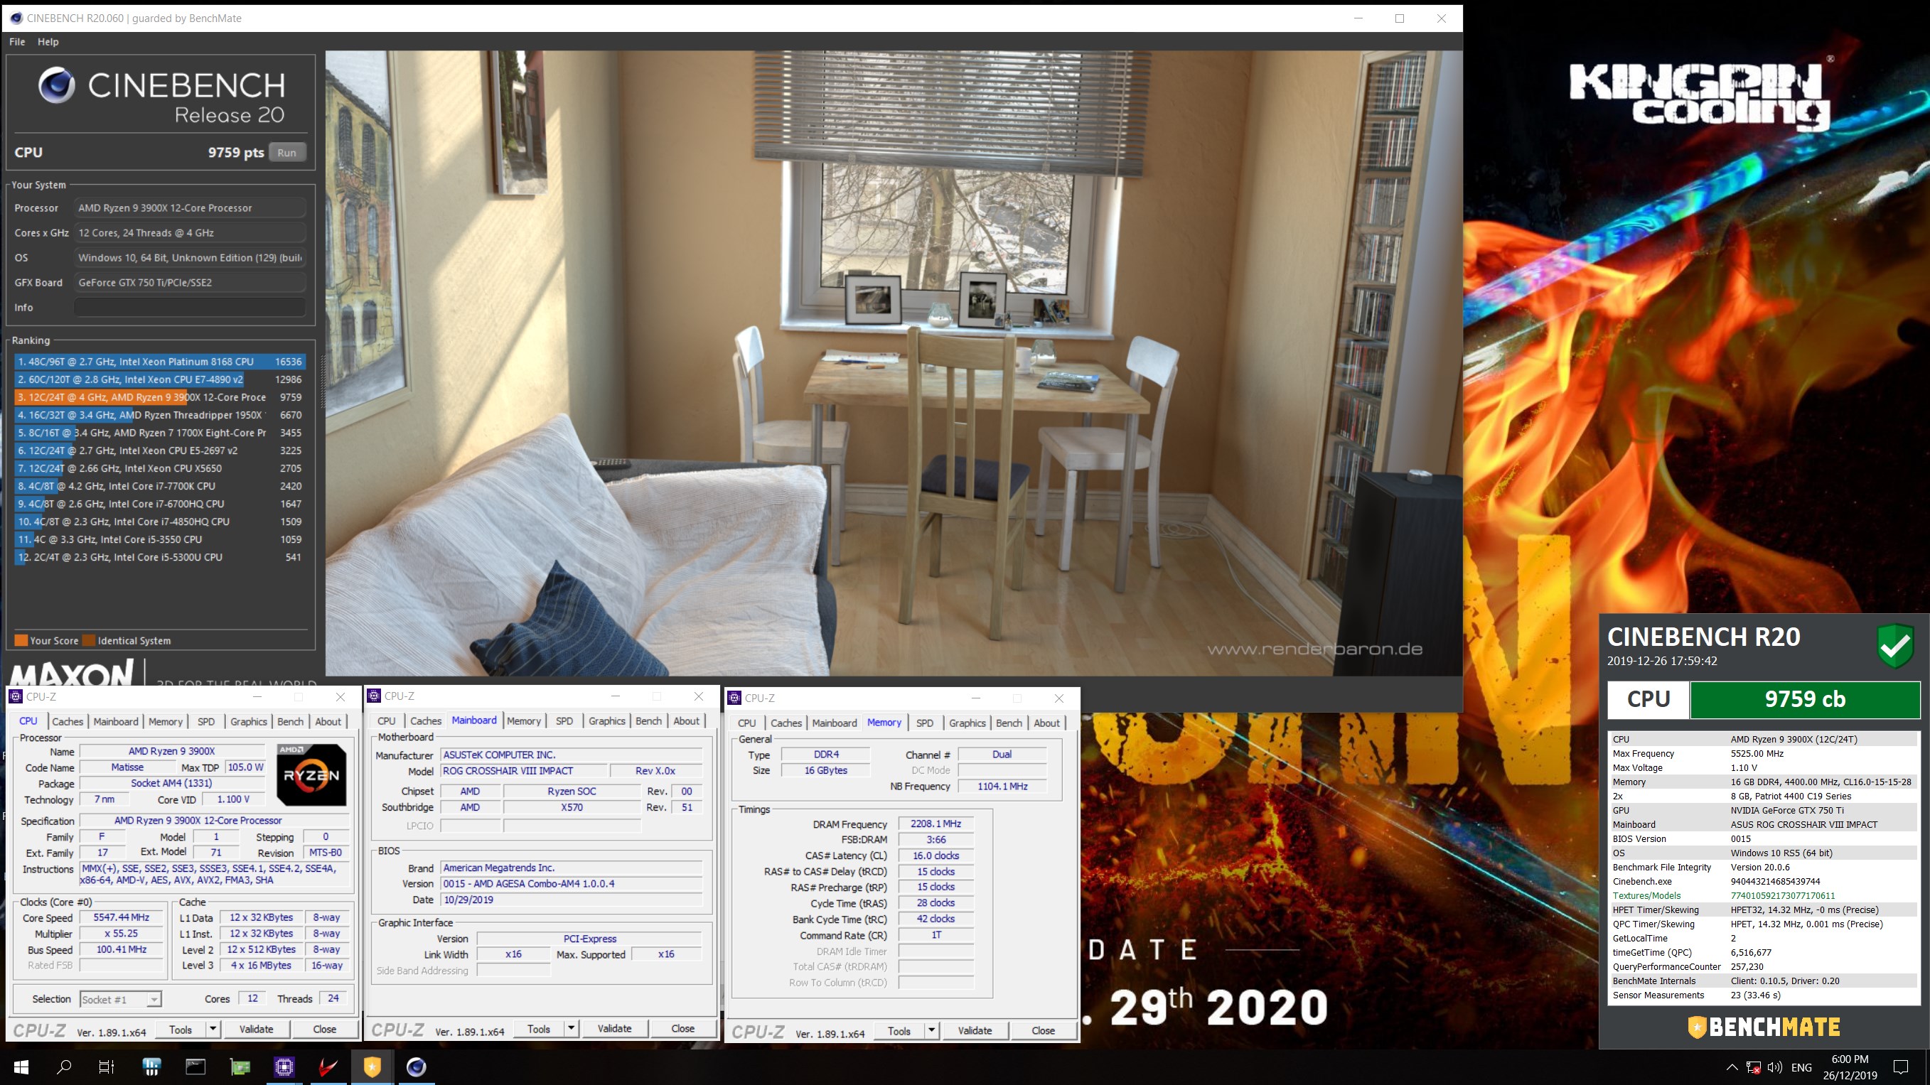Screen dimensions: 1930x1085
Task: Click Validate in first CPU-Z window
Action: [x=256, y=1029]
